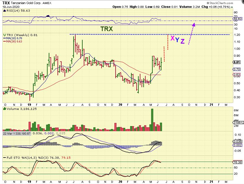The image size is (244, 184).
Task: Select the black line marker before Full STO
Action: (x=5, y=158)
